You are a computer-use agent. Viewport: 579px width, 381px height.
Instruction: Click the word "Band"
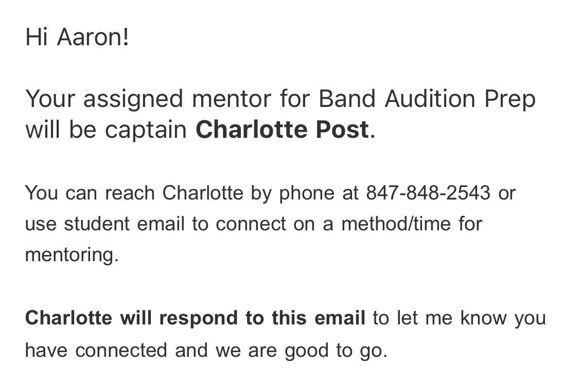(x=347, y=98)
